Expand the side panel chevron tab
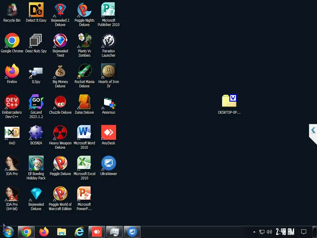The width and height of the screenshot is (317, 238). click(313, 130)
